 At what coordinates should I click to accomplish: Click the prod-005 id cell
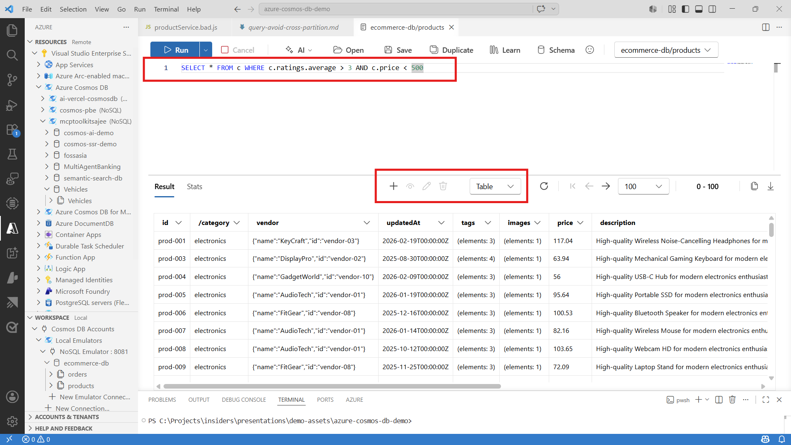click(x=172, y=295)
